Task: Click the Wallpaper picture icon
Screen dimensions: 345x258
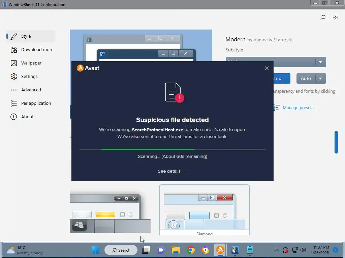Action: click(x=13, y=63)
